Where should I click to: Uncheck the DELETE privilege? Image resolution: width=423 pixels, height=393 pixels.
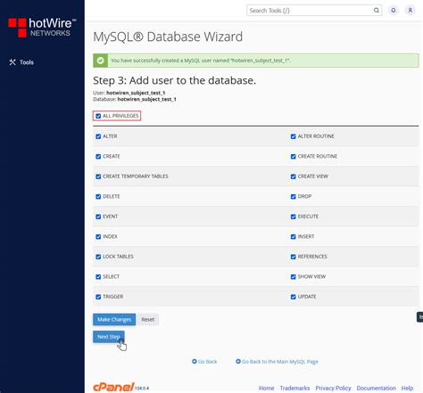coord(98,197)
